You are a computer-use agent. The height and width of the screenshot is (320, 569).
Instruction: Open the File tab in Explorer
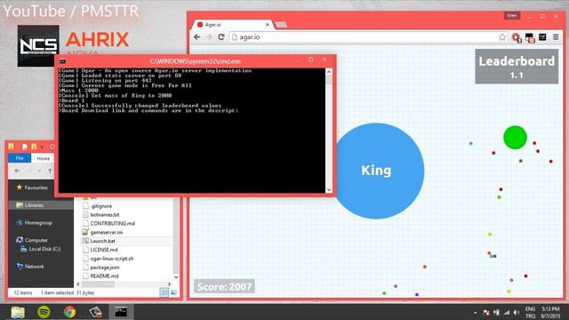pos(20,158)
